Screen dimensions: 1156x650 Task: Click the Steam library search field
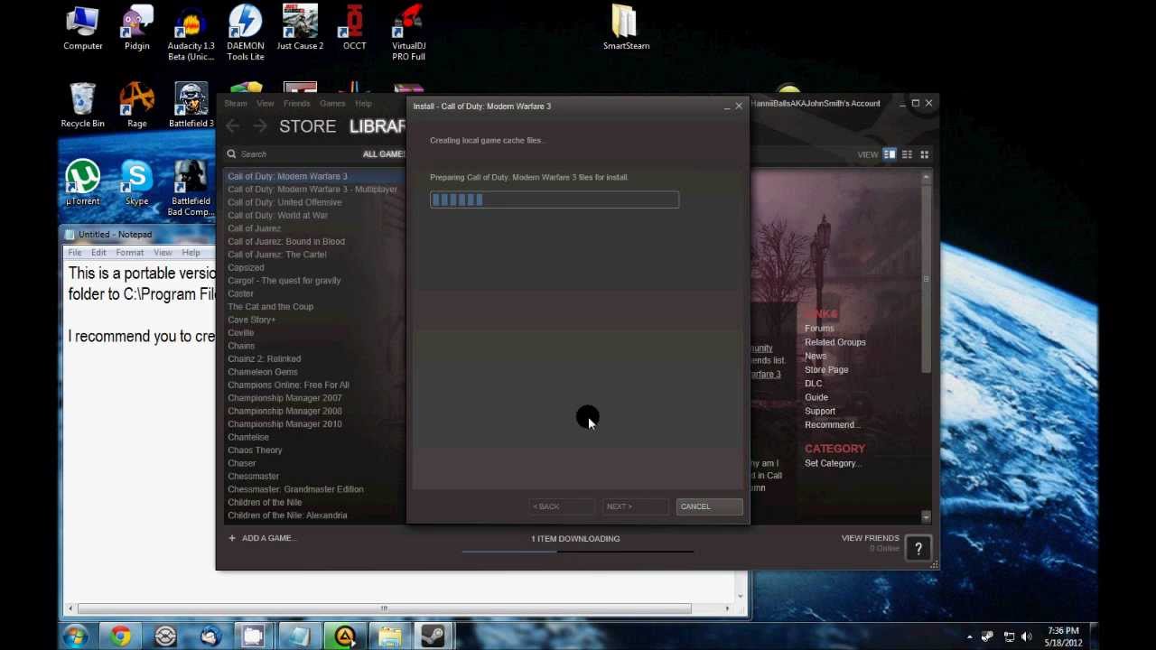coord(294,154)
